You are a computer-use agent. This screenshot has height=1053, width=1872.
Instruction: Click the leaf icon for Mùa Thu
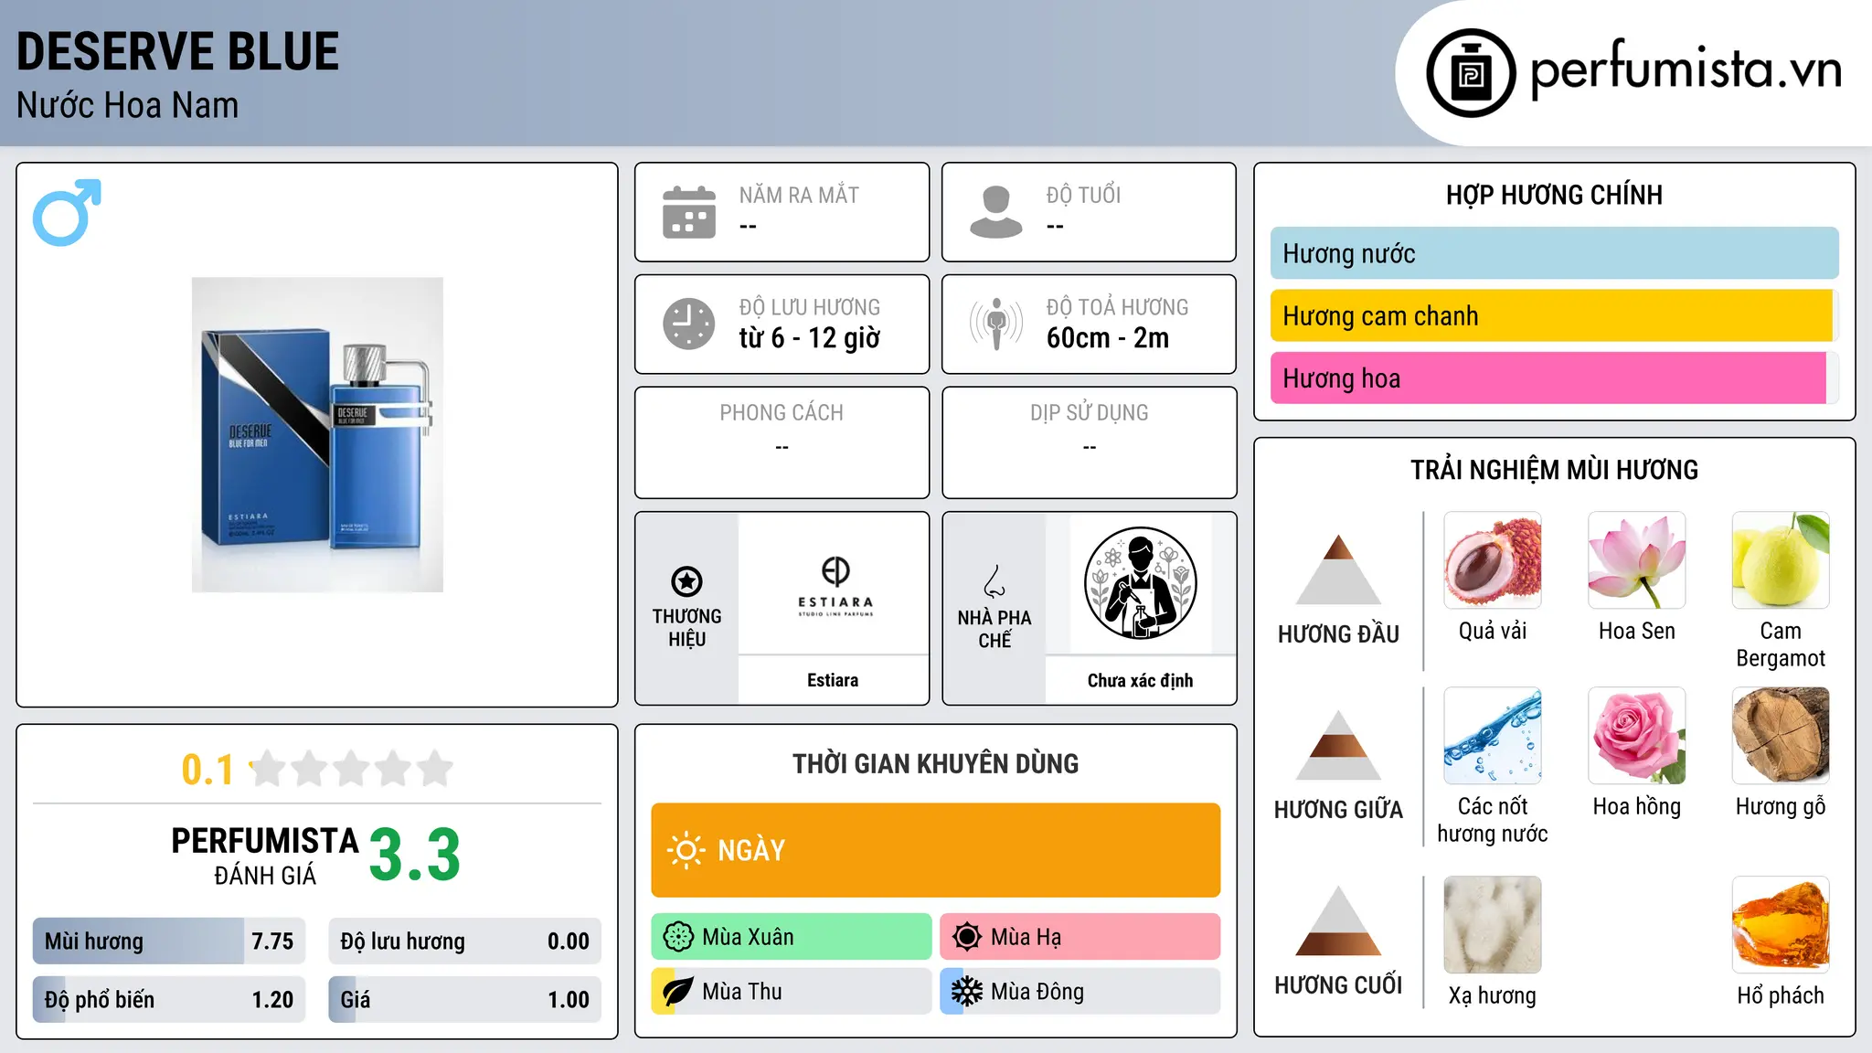pos(678,992)
